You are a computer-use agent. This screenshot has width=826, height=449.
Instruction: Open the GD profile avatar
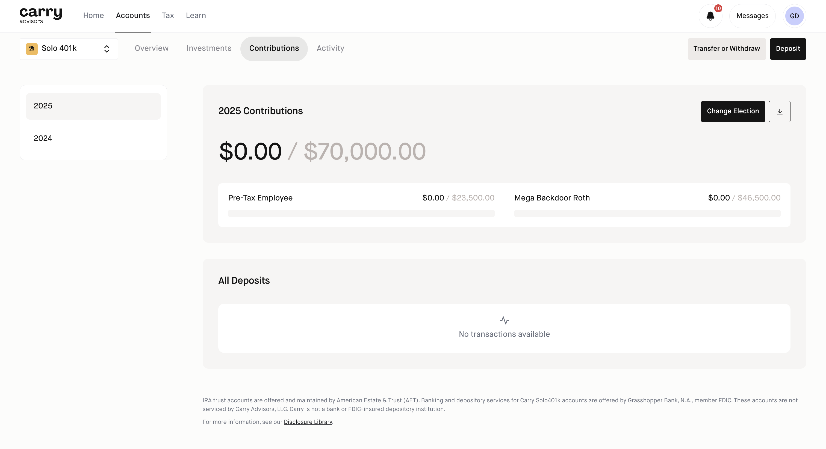pyautogui.click(x=794, y=16)
